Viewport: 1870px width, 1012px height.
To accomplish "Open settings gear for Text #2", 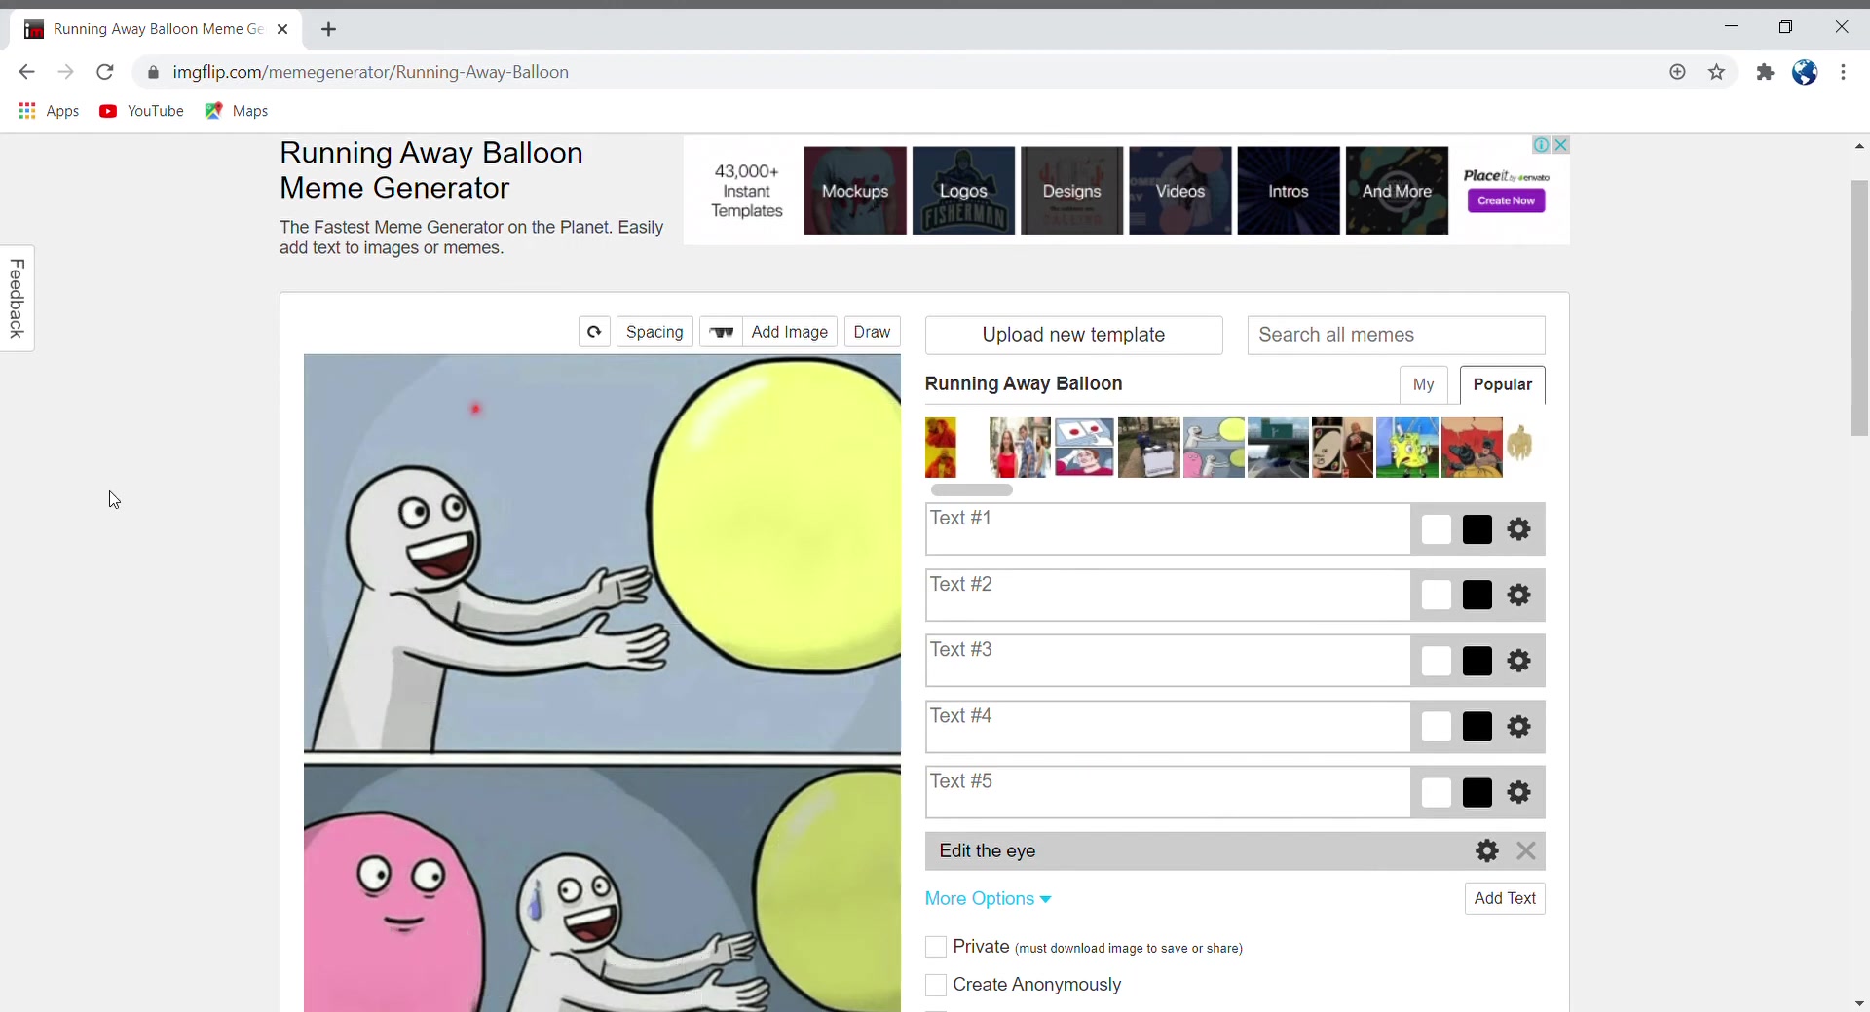I will [x=1518, y=595].
